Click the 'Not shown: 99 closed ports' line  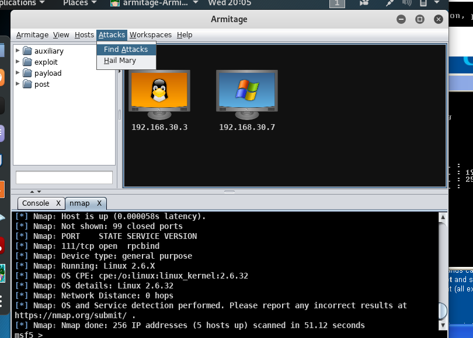(x=99, y=226)
